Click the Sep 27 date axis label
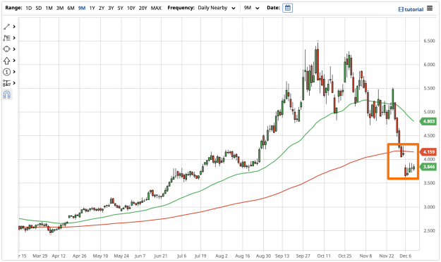The width and height of the screenshot is (441, 262). point(303,256)
